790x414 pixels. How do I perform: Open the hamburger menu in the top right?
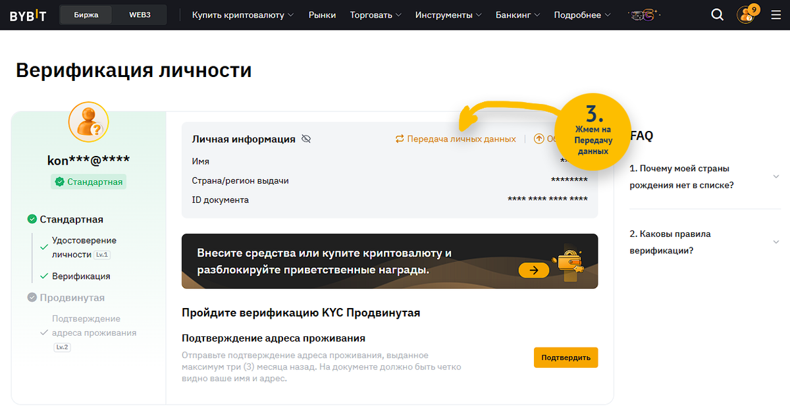click(x=776, y=14)
